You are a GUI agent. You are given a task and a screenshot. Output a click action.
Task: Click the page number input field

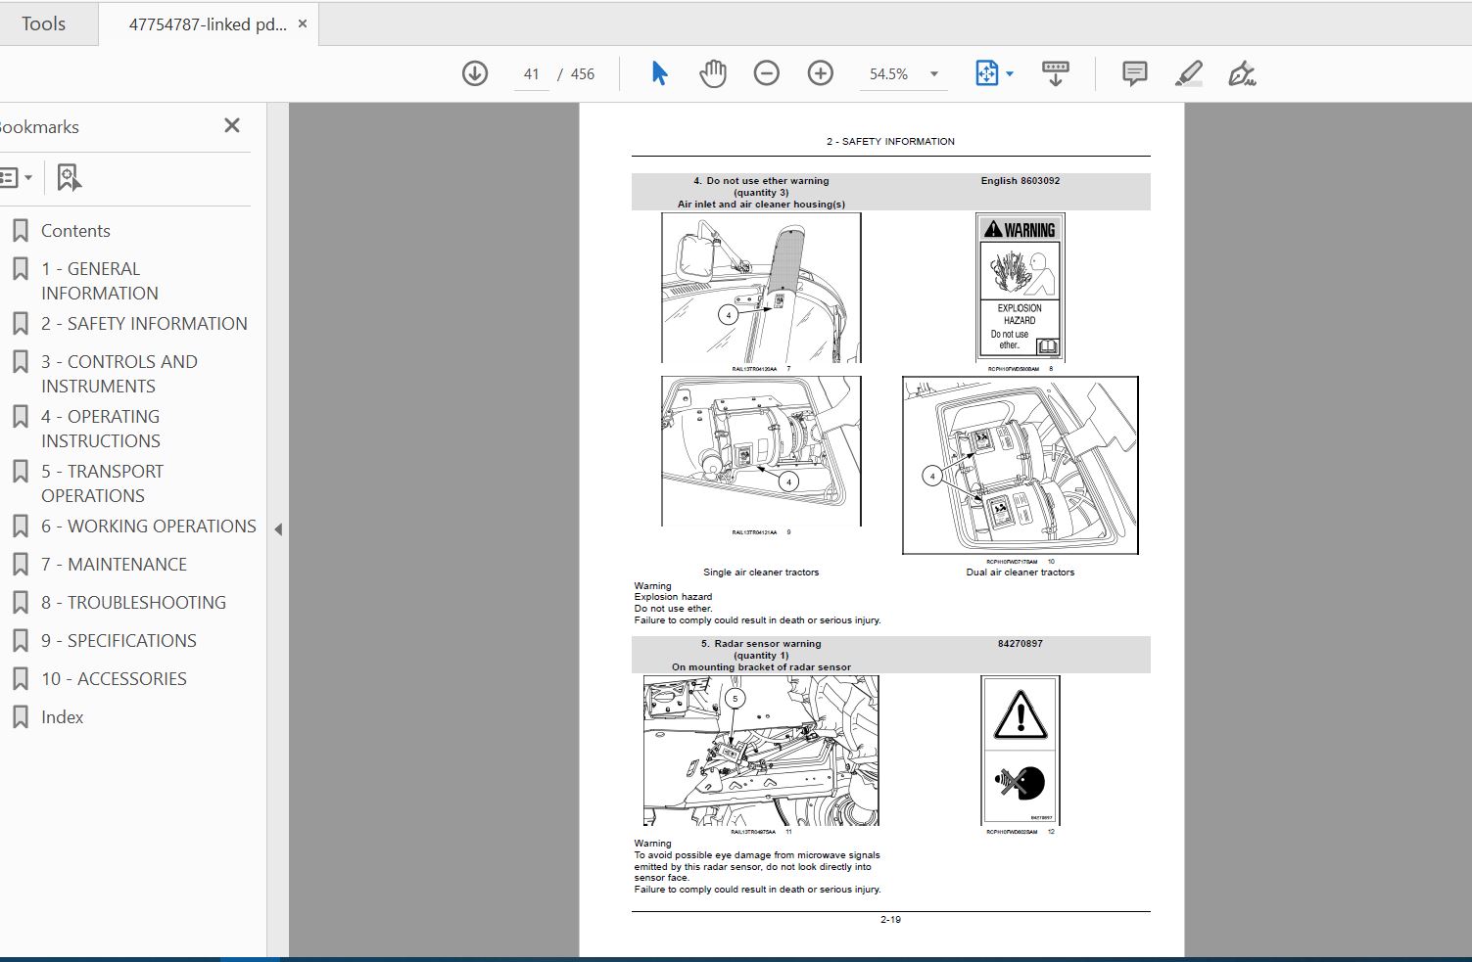(532, 74)
